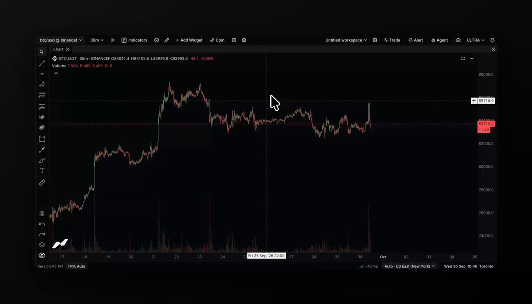Click the BTCUSDT symbol title in legend
The image size is (532, 304).
point(67,58)
